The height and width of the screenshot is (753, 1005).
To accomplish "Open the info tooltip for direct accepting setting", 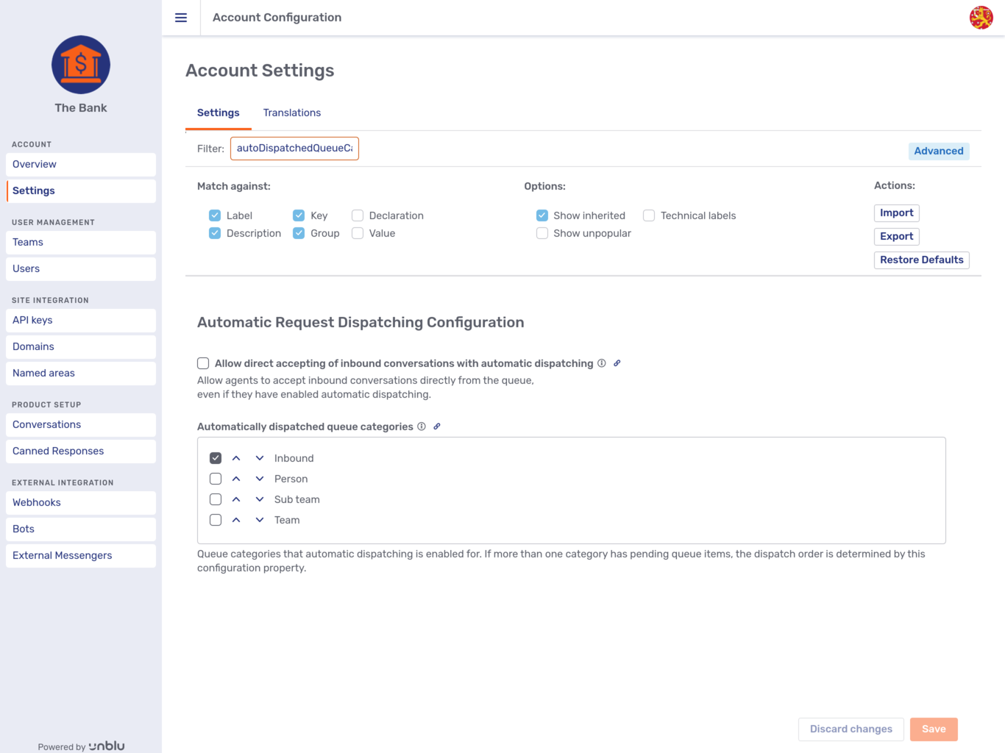I will pyautogui.click(x=602, y=363).
